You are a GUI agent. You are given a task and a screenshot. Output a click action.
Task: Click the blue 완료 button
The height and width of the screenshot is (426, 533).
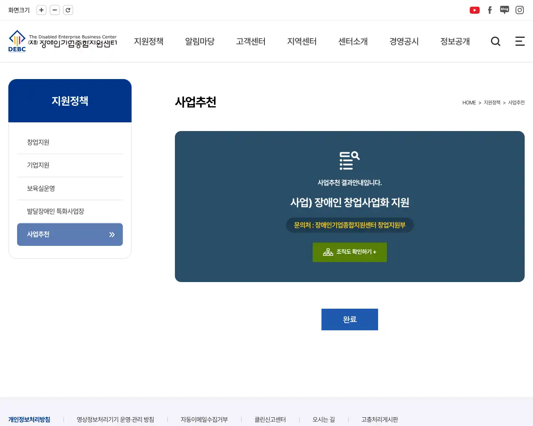point(350,319)
